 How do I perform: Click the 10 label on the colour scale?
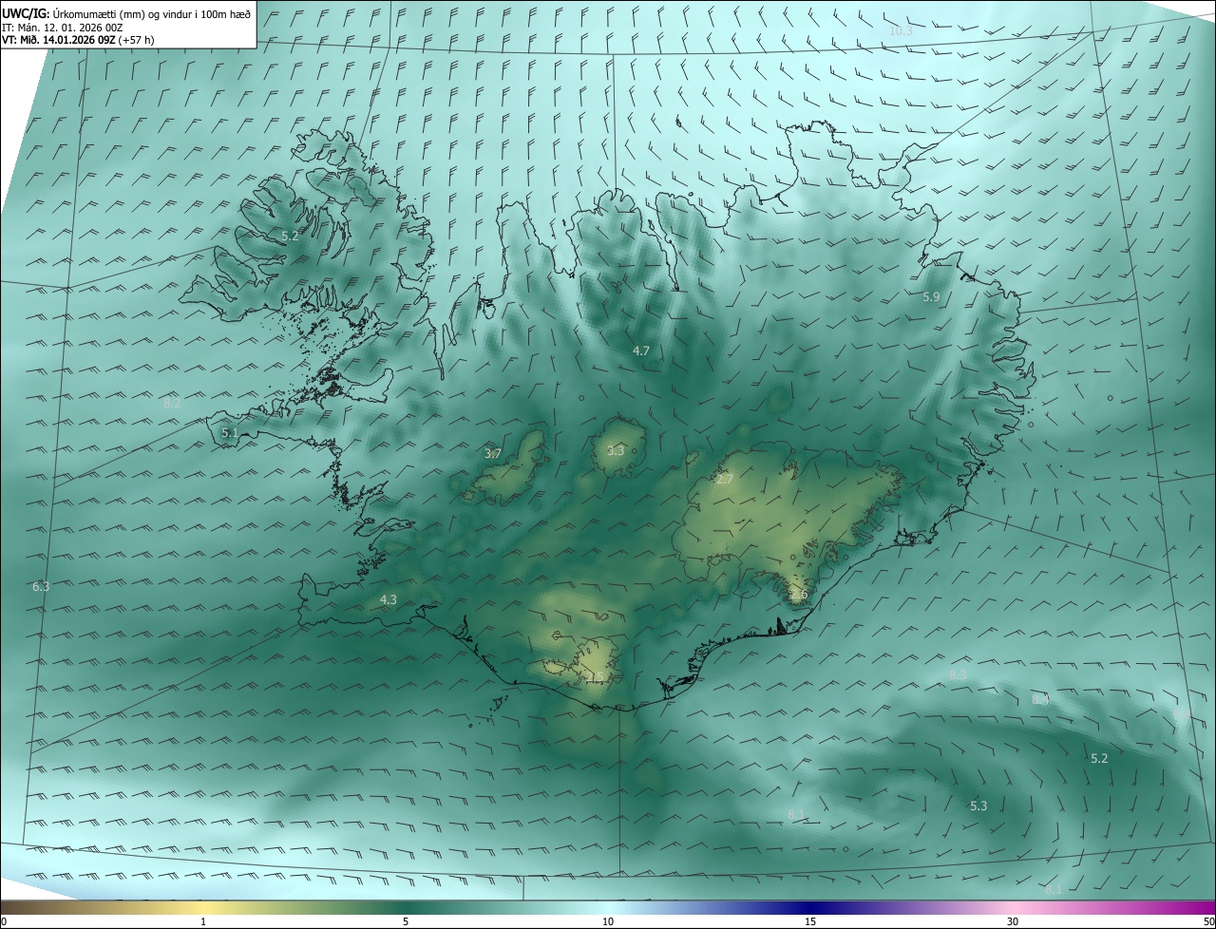pyautogui.click(x=608, y=921)
